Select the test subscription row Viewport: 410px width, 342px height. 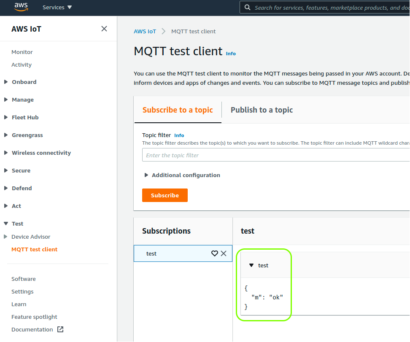tap(183, 253)
